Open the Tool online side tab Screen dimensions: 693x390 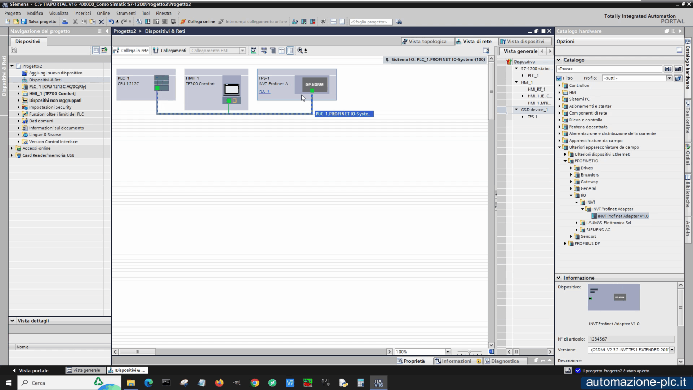688,120
